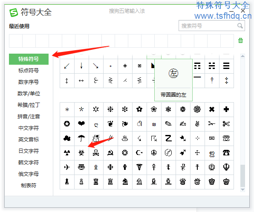
Task: Insert the down-left arrow symbol
Action: coord(67,66)
